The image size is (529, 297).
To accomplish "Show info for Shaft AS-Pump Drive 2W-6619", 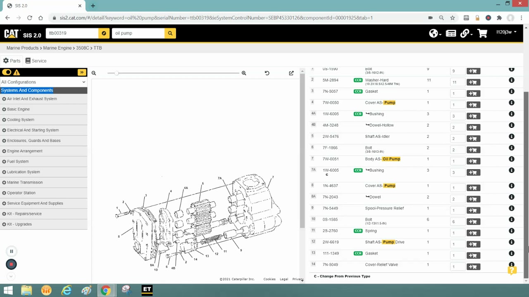I will 512,242.
